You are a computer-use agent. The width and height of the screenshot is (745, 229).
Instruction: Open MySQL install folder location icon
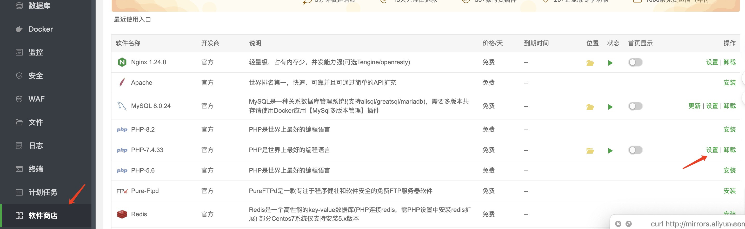pyautogui.click(x=590, y=107)
